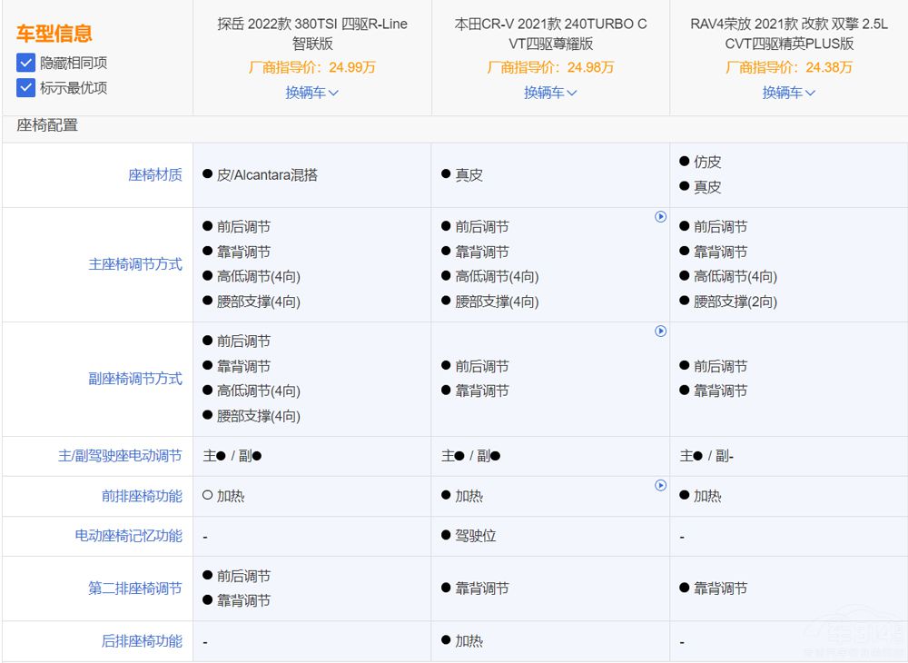Open the 探岳 2022款 380TSI model title
Screen dimensions: 908x663
[x=311, y=34]
